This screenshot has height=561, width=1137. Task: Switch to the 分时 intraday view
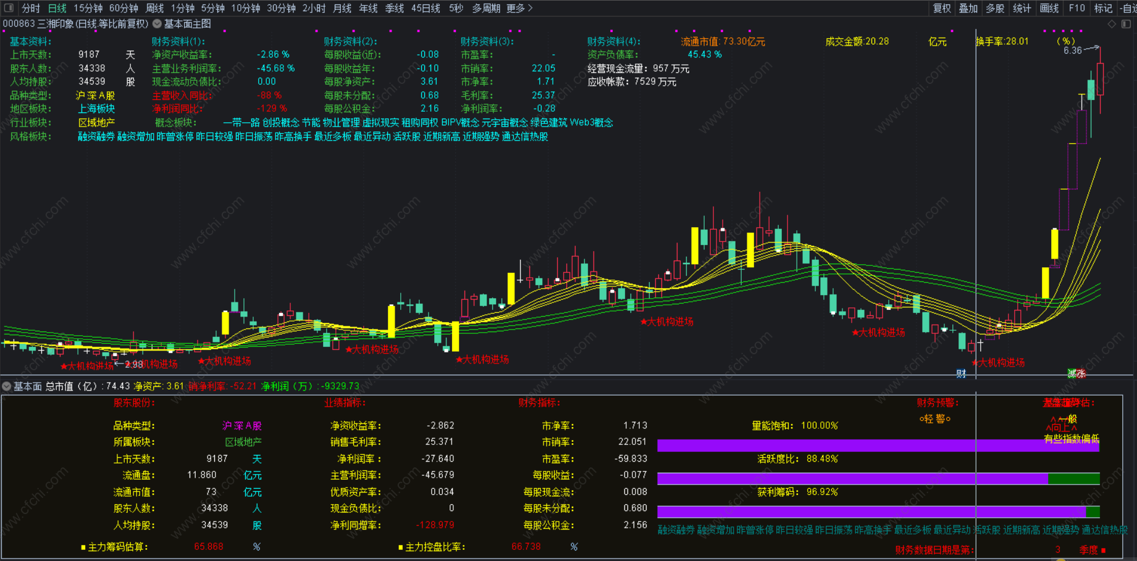tap(31, 8)
